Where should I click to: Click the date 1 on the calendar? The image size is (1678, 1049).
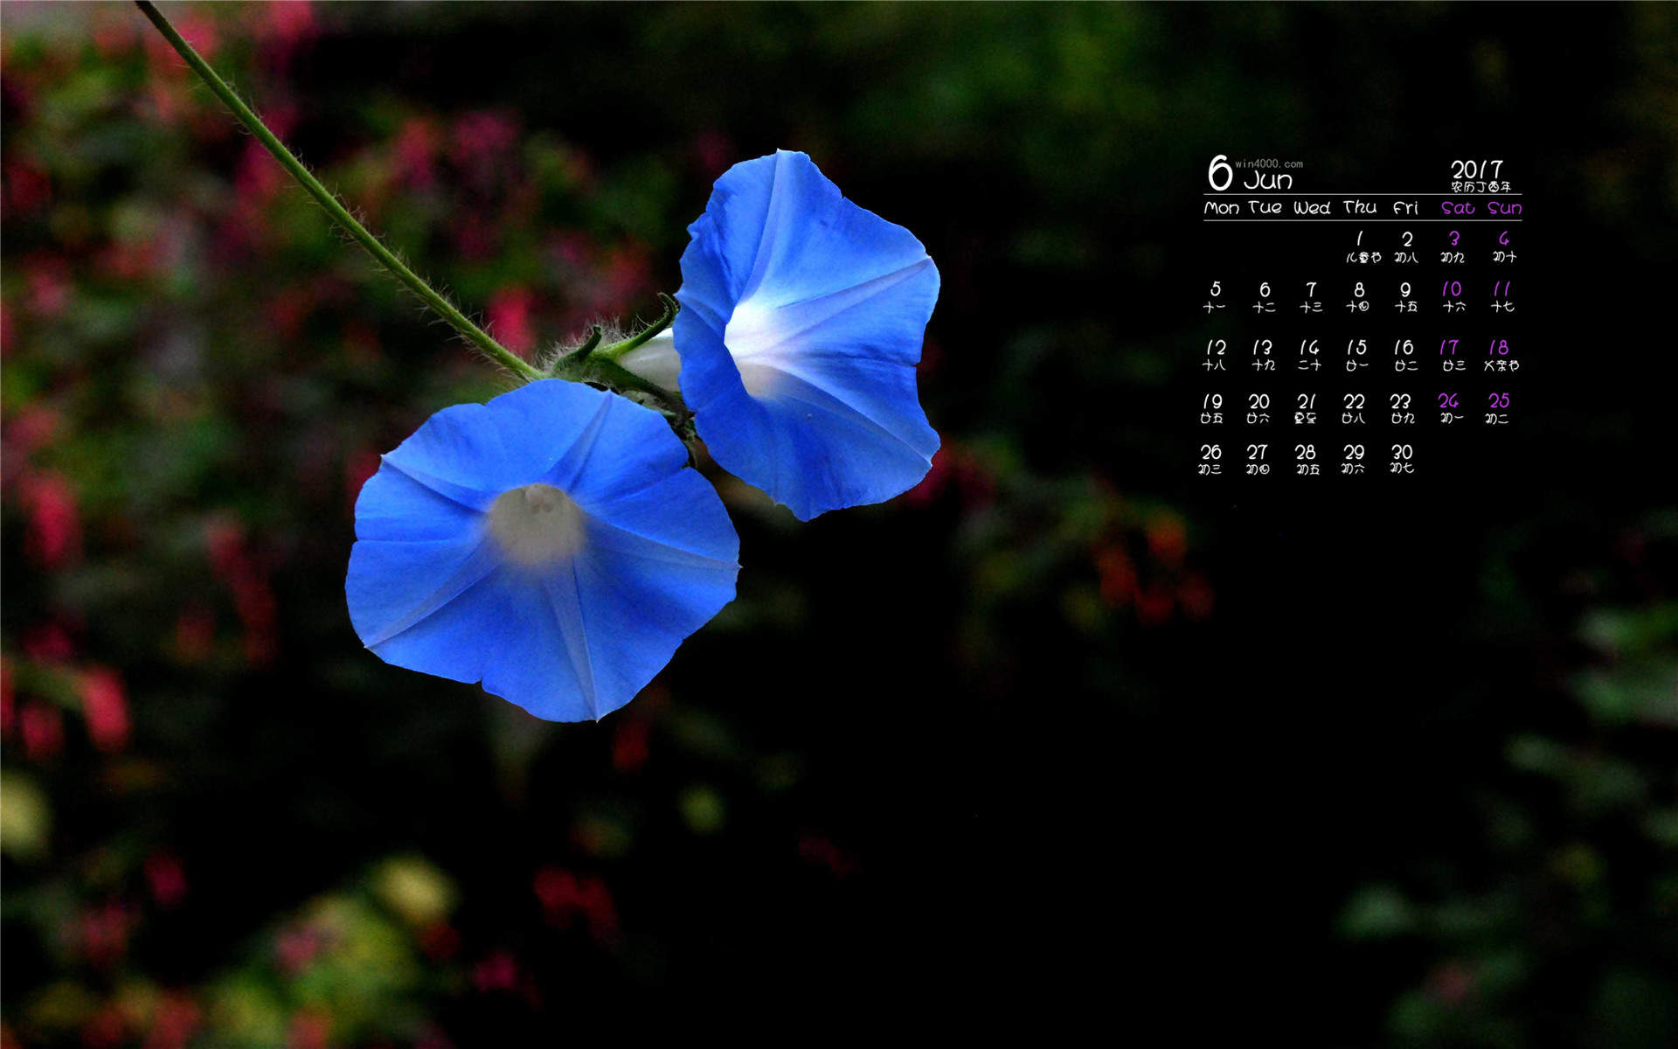pyautogui.click(x=1359, y=239)
